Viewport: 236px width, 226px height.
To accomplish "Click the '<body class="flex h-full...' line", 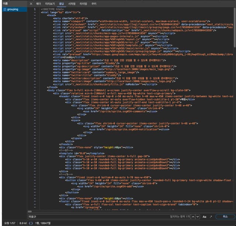I will tap(119, 90).
